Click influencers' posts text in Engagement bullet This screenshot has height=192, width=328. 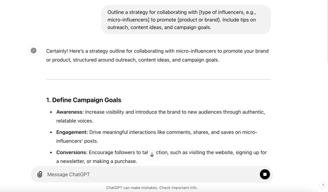77,141
